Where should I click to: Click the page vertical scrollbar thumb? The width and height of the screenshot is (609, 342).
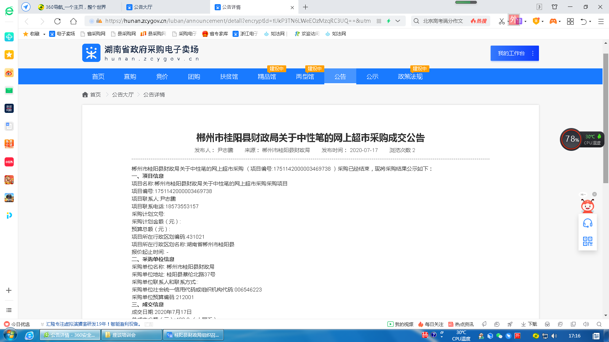(606, 118)
